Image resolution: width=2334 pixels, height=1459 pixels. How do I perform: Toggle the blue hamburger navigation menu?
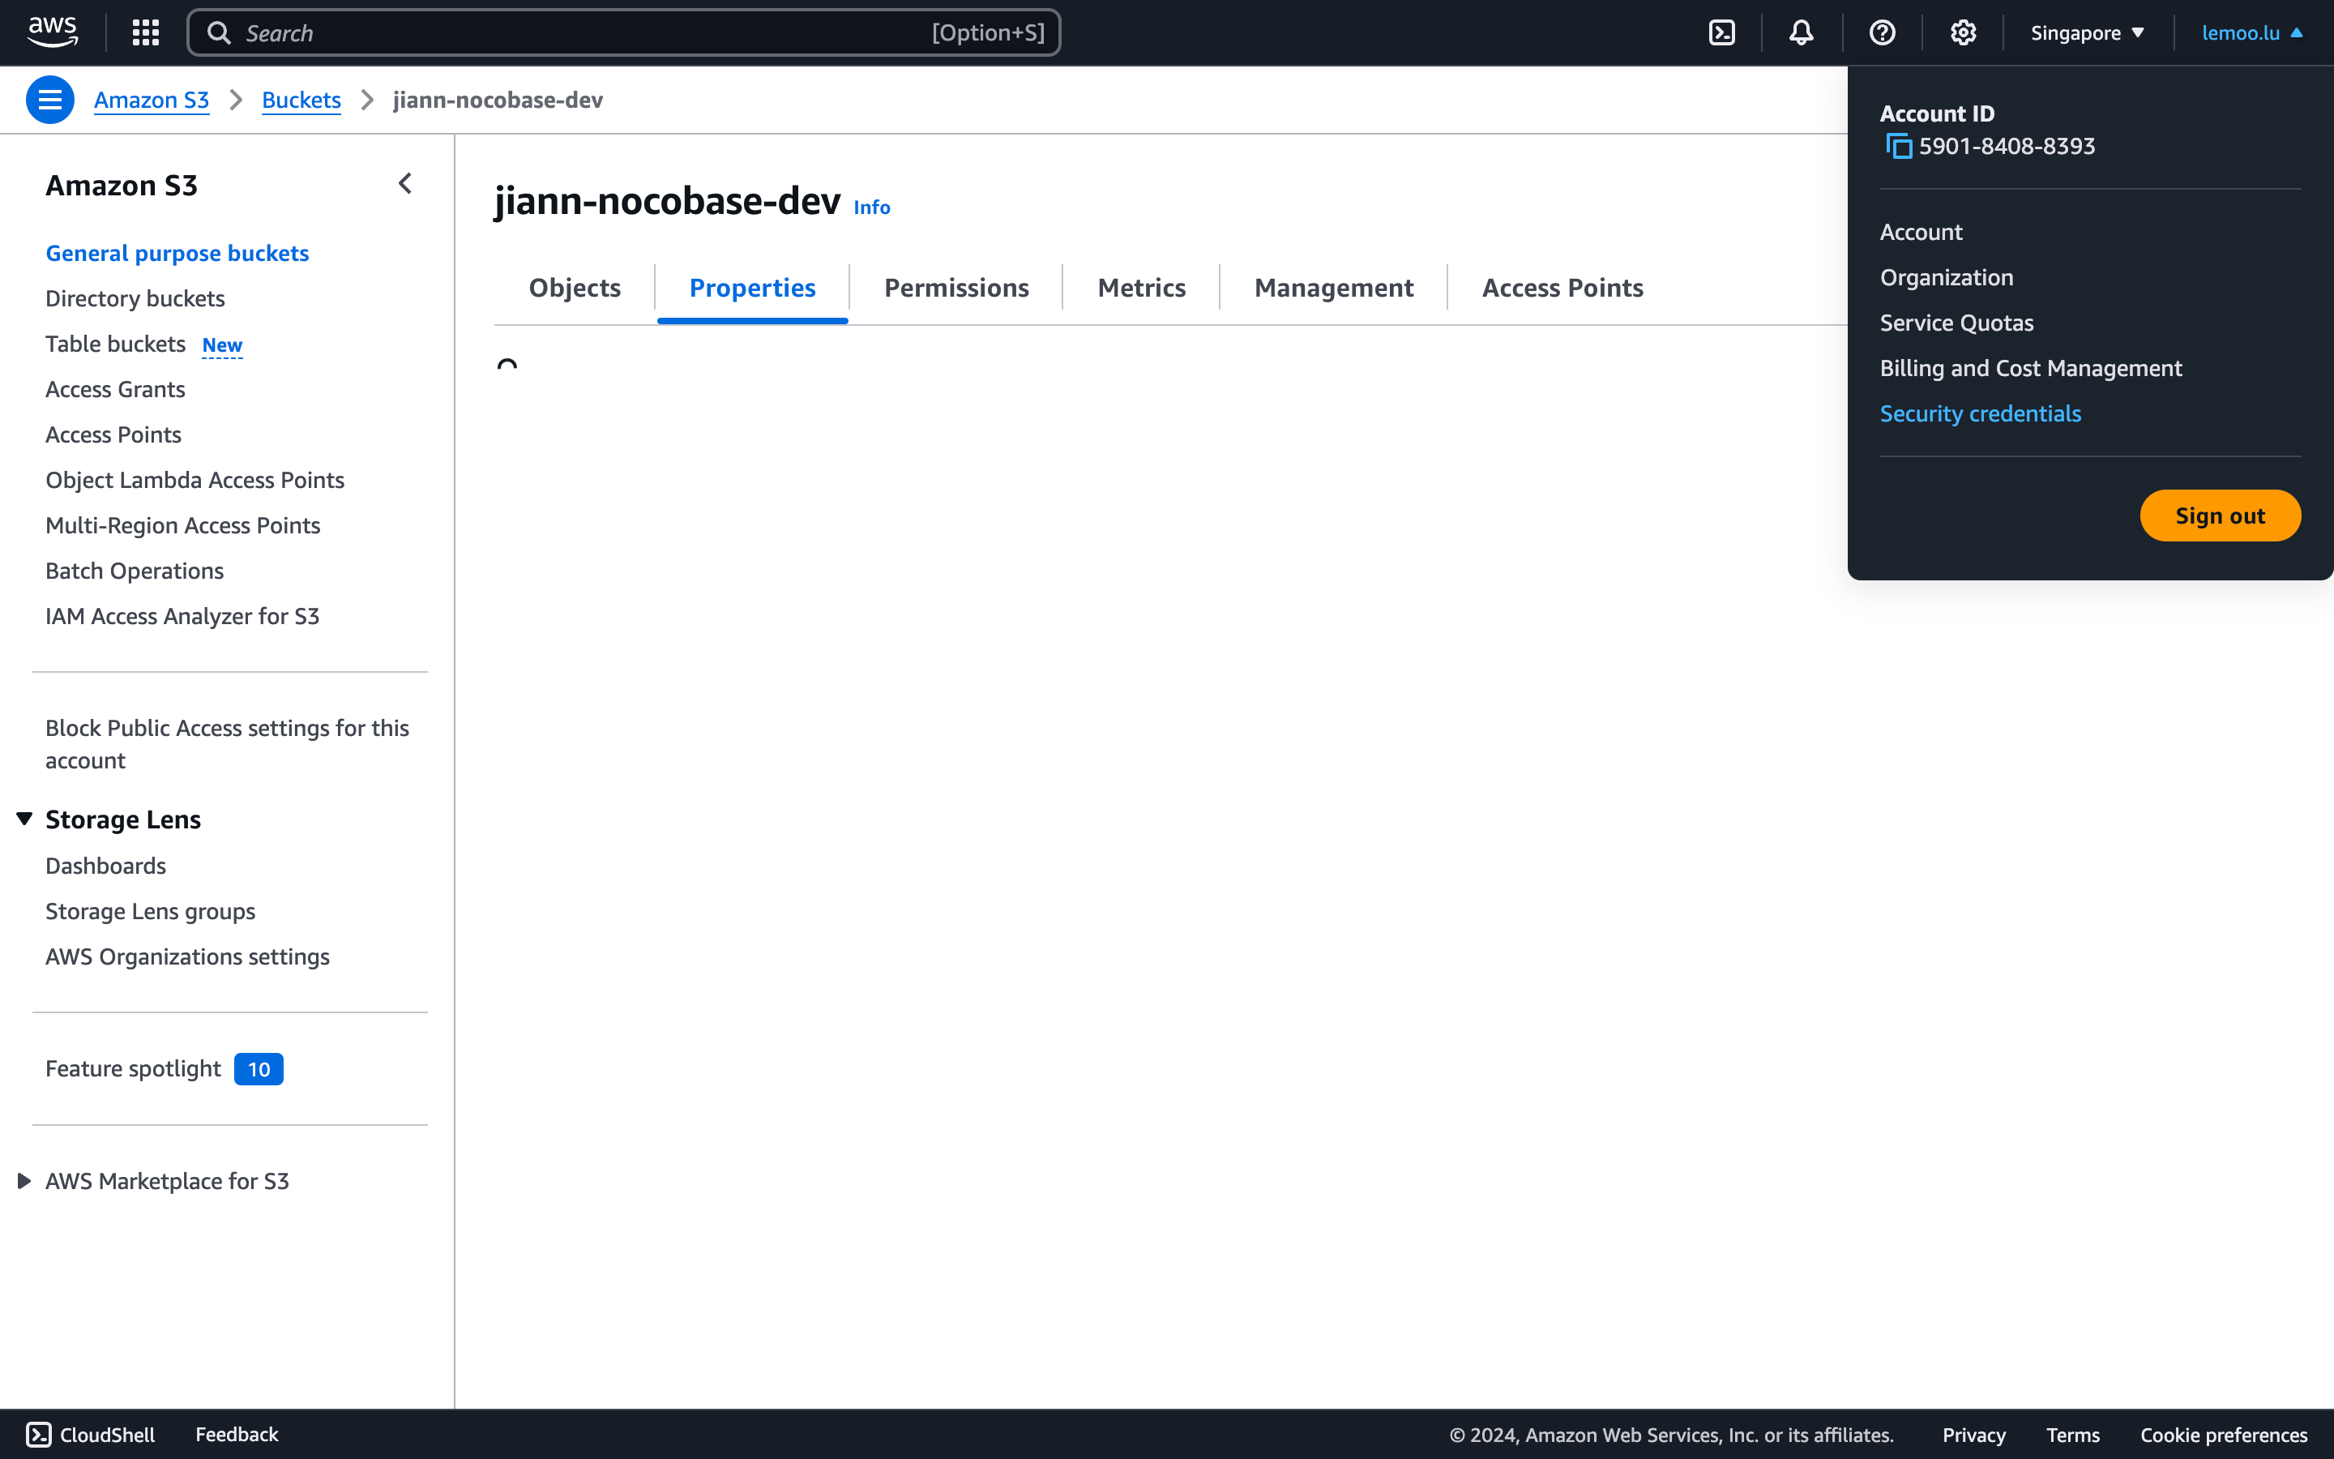50,100
